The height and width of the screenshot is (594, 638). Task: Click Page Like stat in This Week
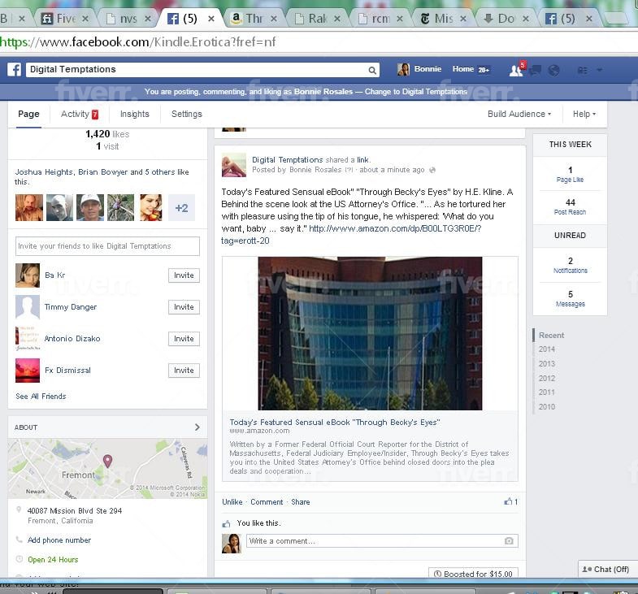[x=570, y=174]
